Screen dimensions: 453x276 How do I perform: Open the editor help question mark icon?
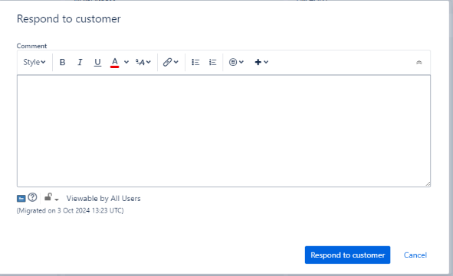tap(33, 197)
